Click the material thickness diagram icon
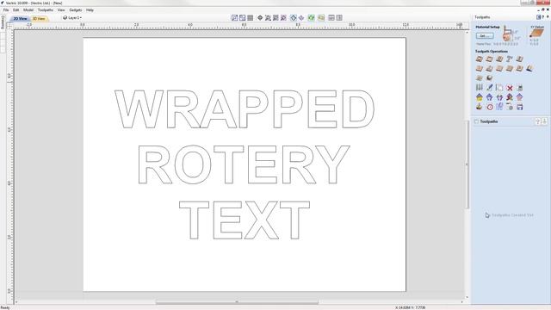 click(508, 34)
